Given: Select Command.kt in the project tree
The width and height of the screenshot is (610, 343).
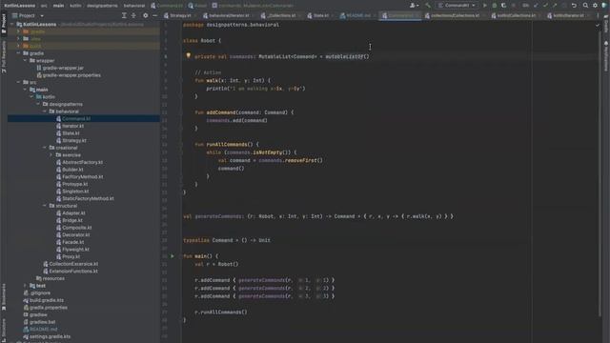Looking at the screenshot, I should pos(76,118).
